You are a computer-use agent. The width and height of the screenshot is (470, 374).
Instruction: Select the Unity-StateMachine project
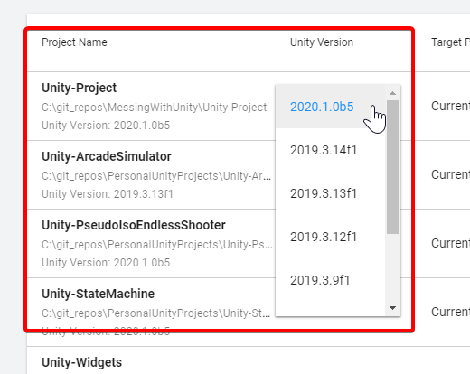[98, 294]
